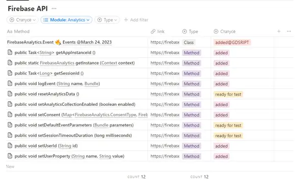Click the ready for test tag of setSessionTimeoutDuration
This screenshot has width=298, height=183.
[228, 136]
